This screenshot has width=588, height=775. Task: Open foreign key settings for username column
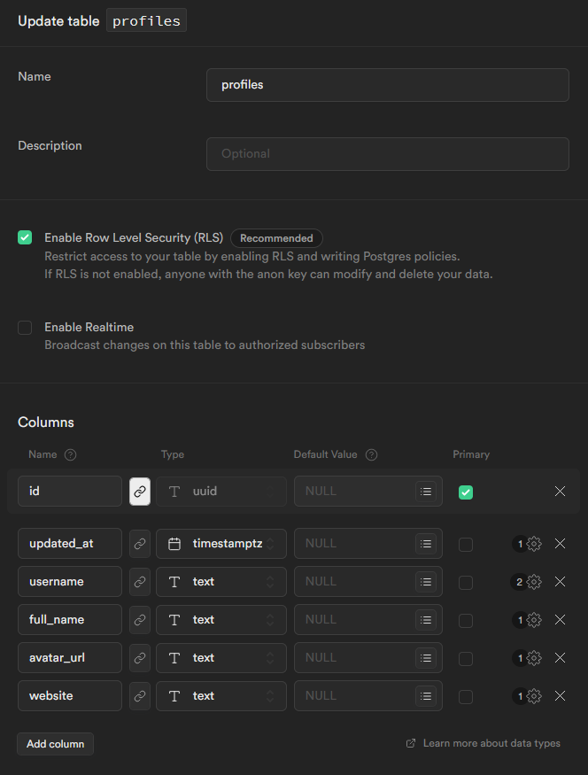point(139,582)
